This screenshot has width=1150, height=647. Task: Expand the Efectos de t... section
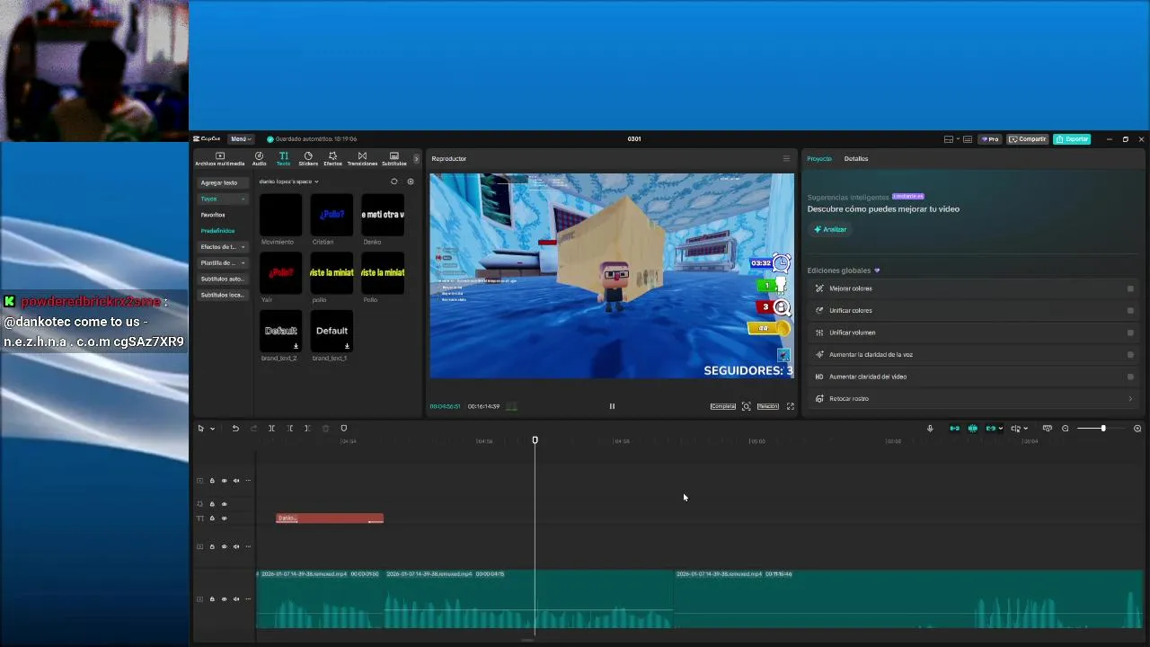click(x=222, y=247)
